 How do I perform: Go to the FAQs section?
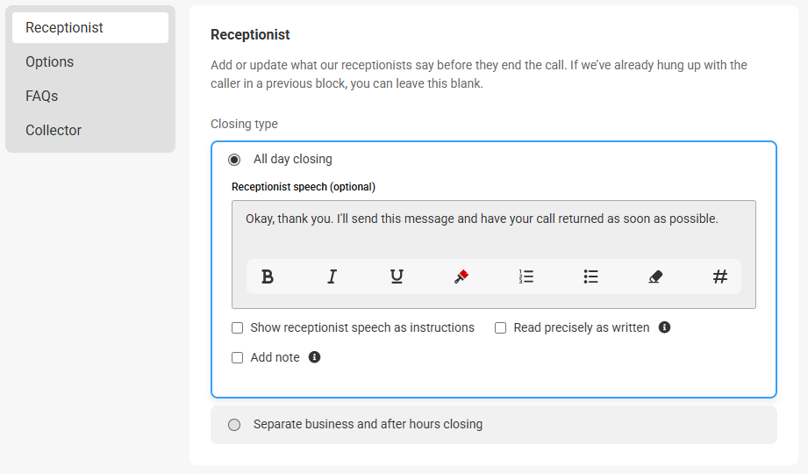42,96
